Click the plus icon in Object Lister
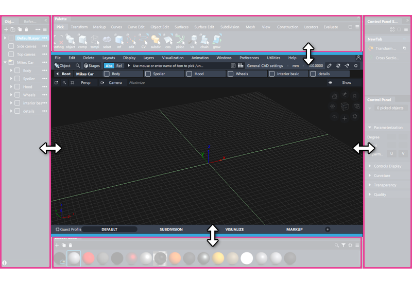Image resolution: width=412 pixels, height=283 pixels. point(6,29)
